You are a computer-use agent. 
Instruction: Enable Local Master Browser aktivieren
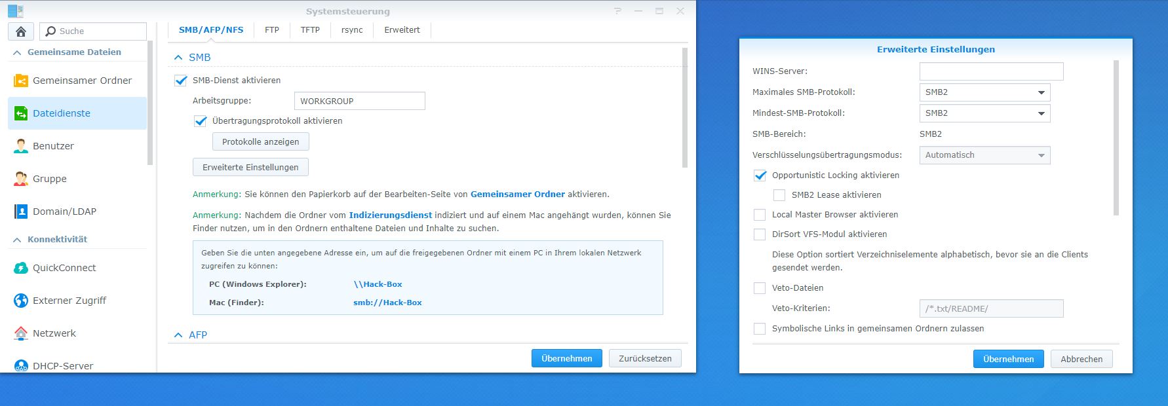click(760, 215)
